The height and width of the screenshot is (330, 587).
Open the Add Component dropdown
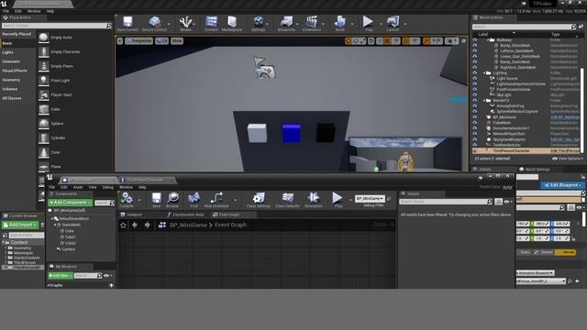click(70, 203)
